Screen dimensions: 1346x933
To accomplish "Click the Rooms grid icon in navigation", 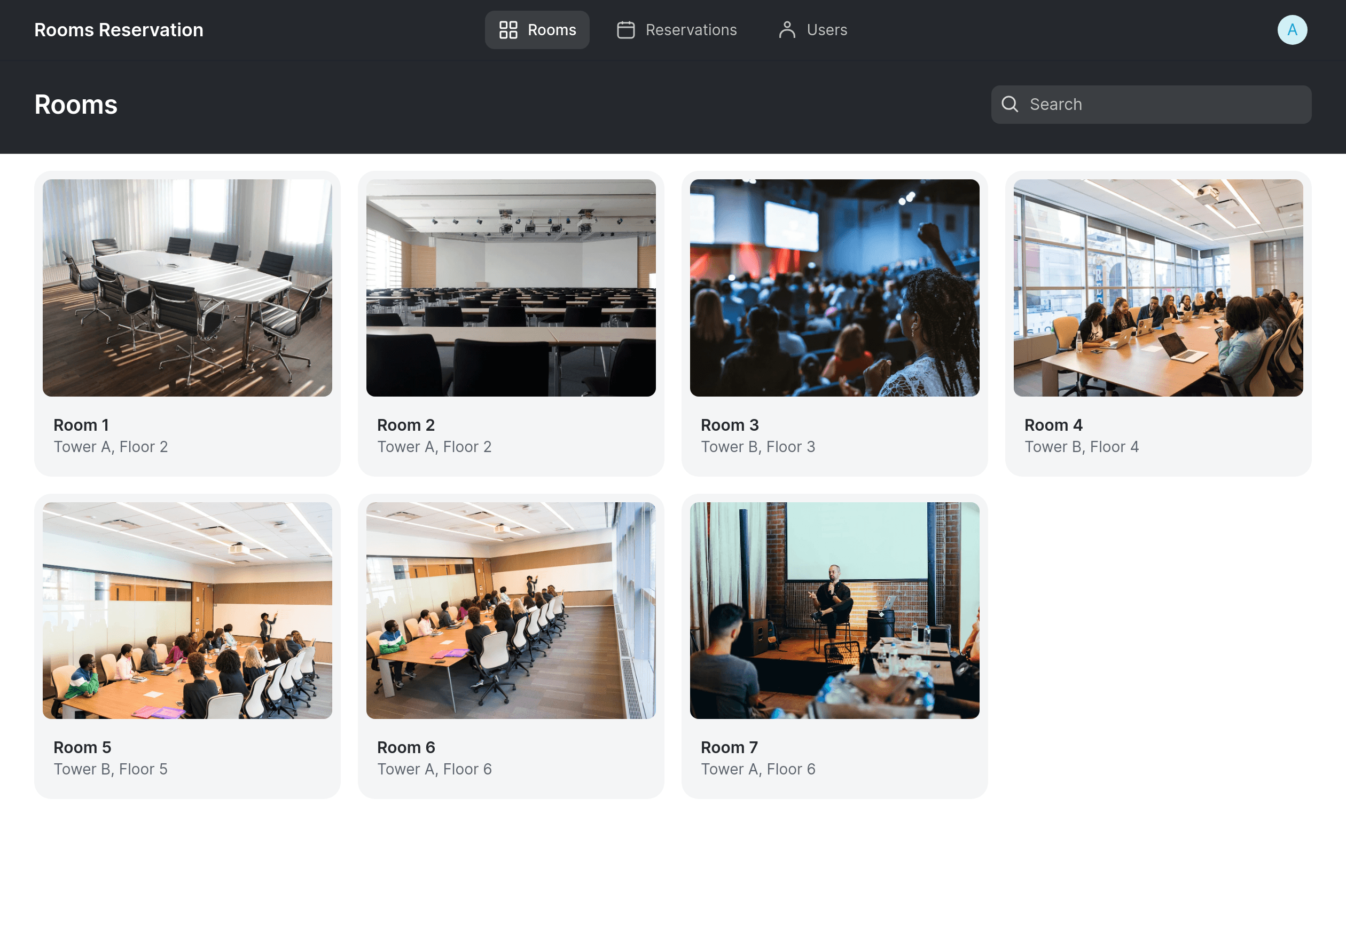I will [508, 30].
